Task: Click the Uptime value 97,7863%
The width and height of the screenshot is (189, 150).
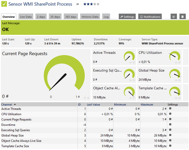Action: click(x=78, y=44)
